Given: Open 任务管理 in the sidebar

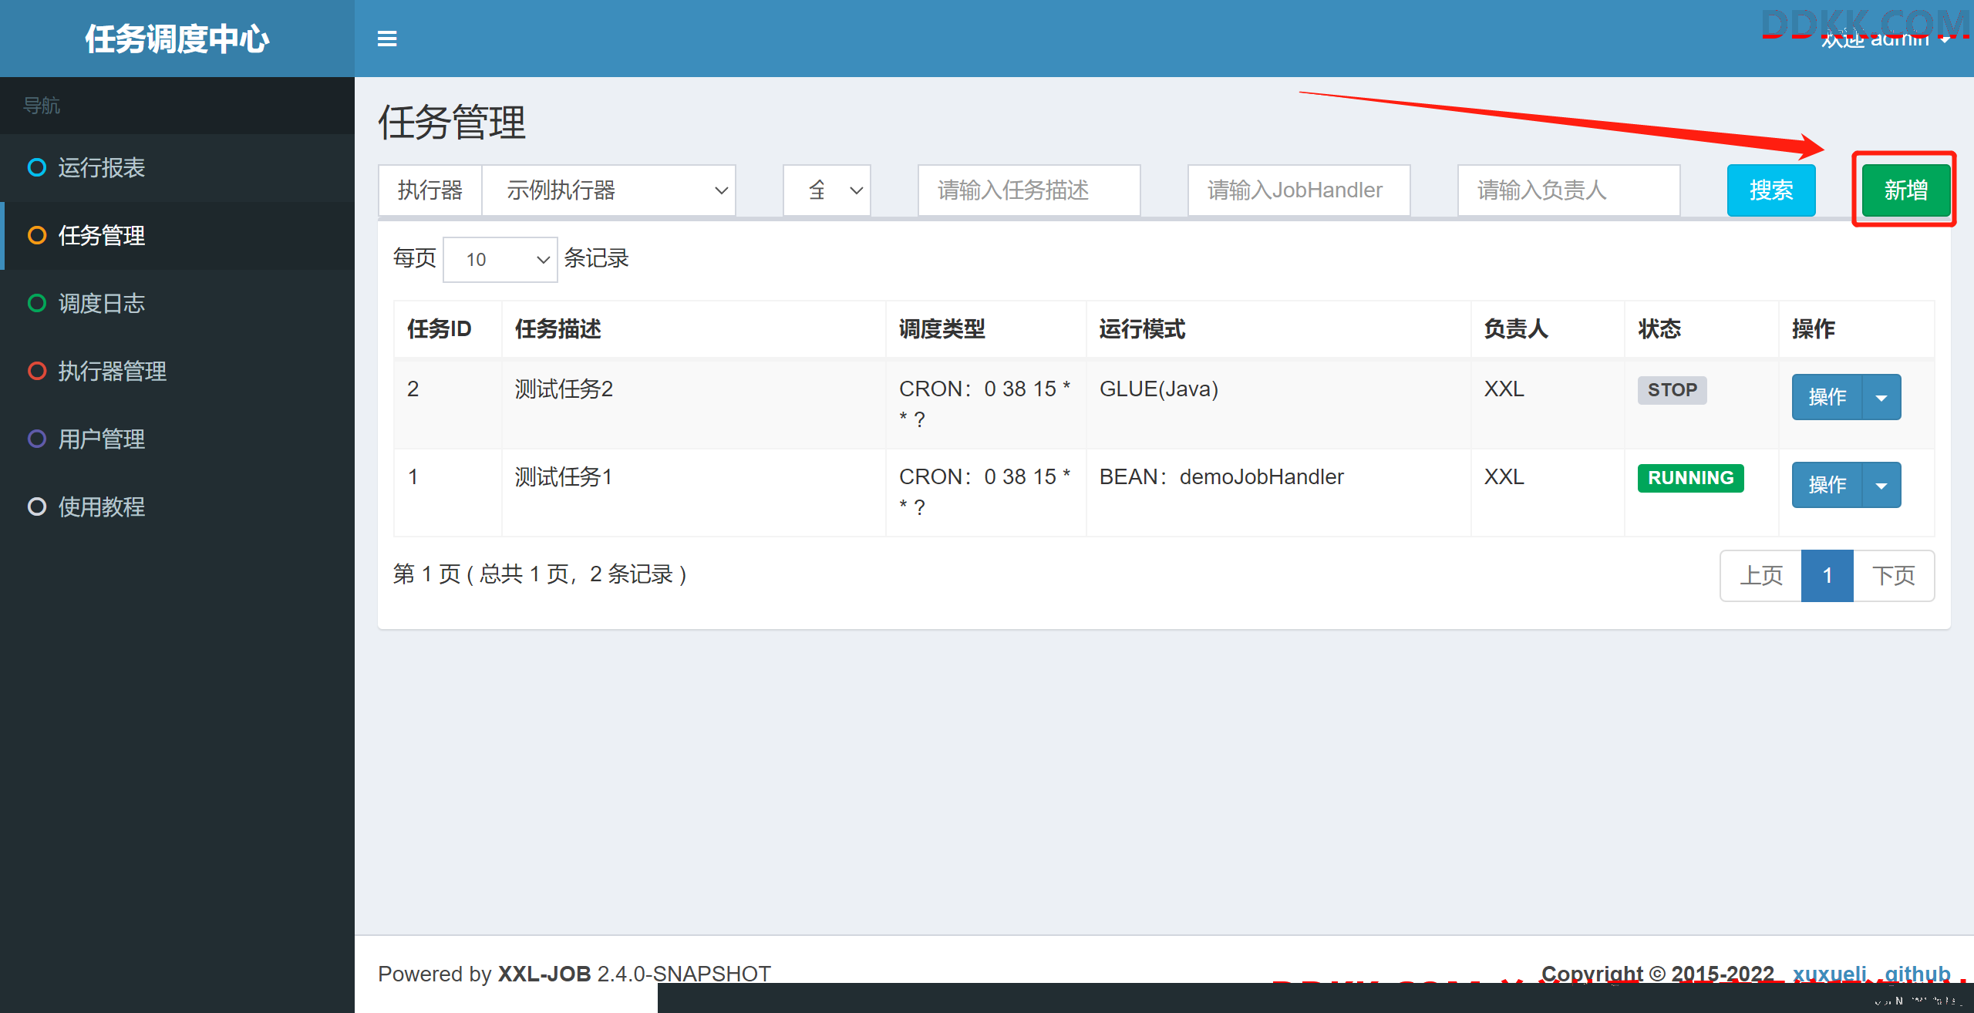Looking at the screenshot, I should (x=177, y=235).
